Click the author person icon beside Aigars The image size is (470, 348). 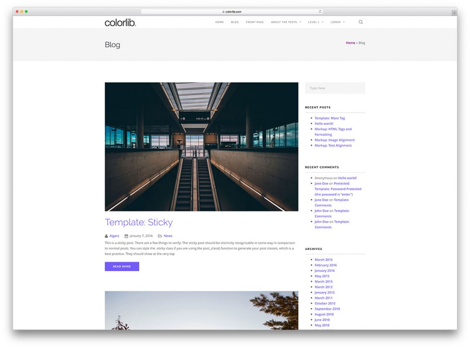tap(107, 236)
